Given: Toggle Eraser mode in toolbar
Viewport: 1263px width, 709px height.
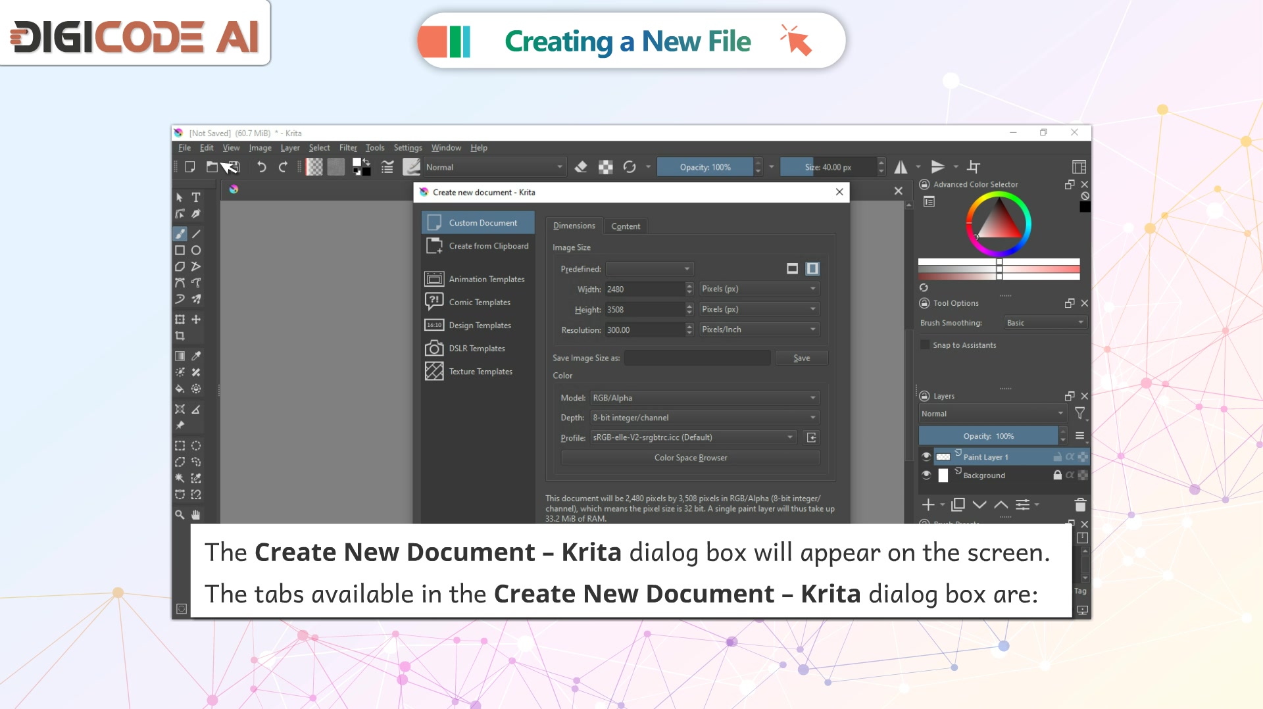Looking at the screenshot, I should pyautogui.click(x=581, y=167).
